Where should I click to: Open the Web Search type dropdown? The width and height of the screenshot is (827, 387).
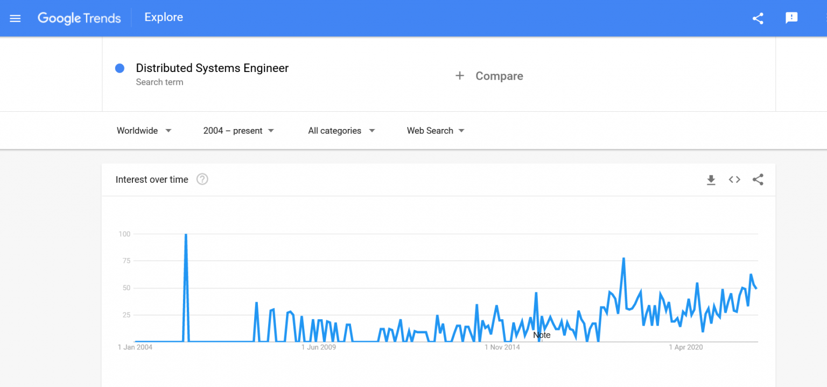click(x=435, y=130)
